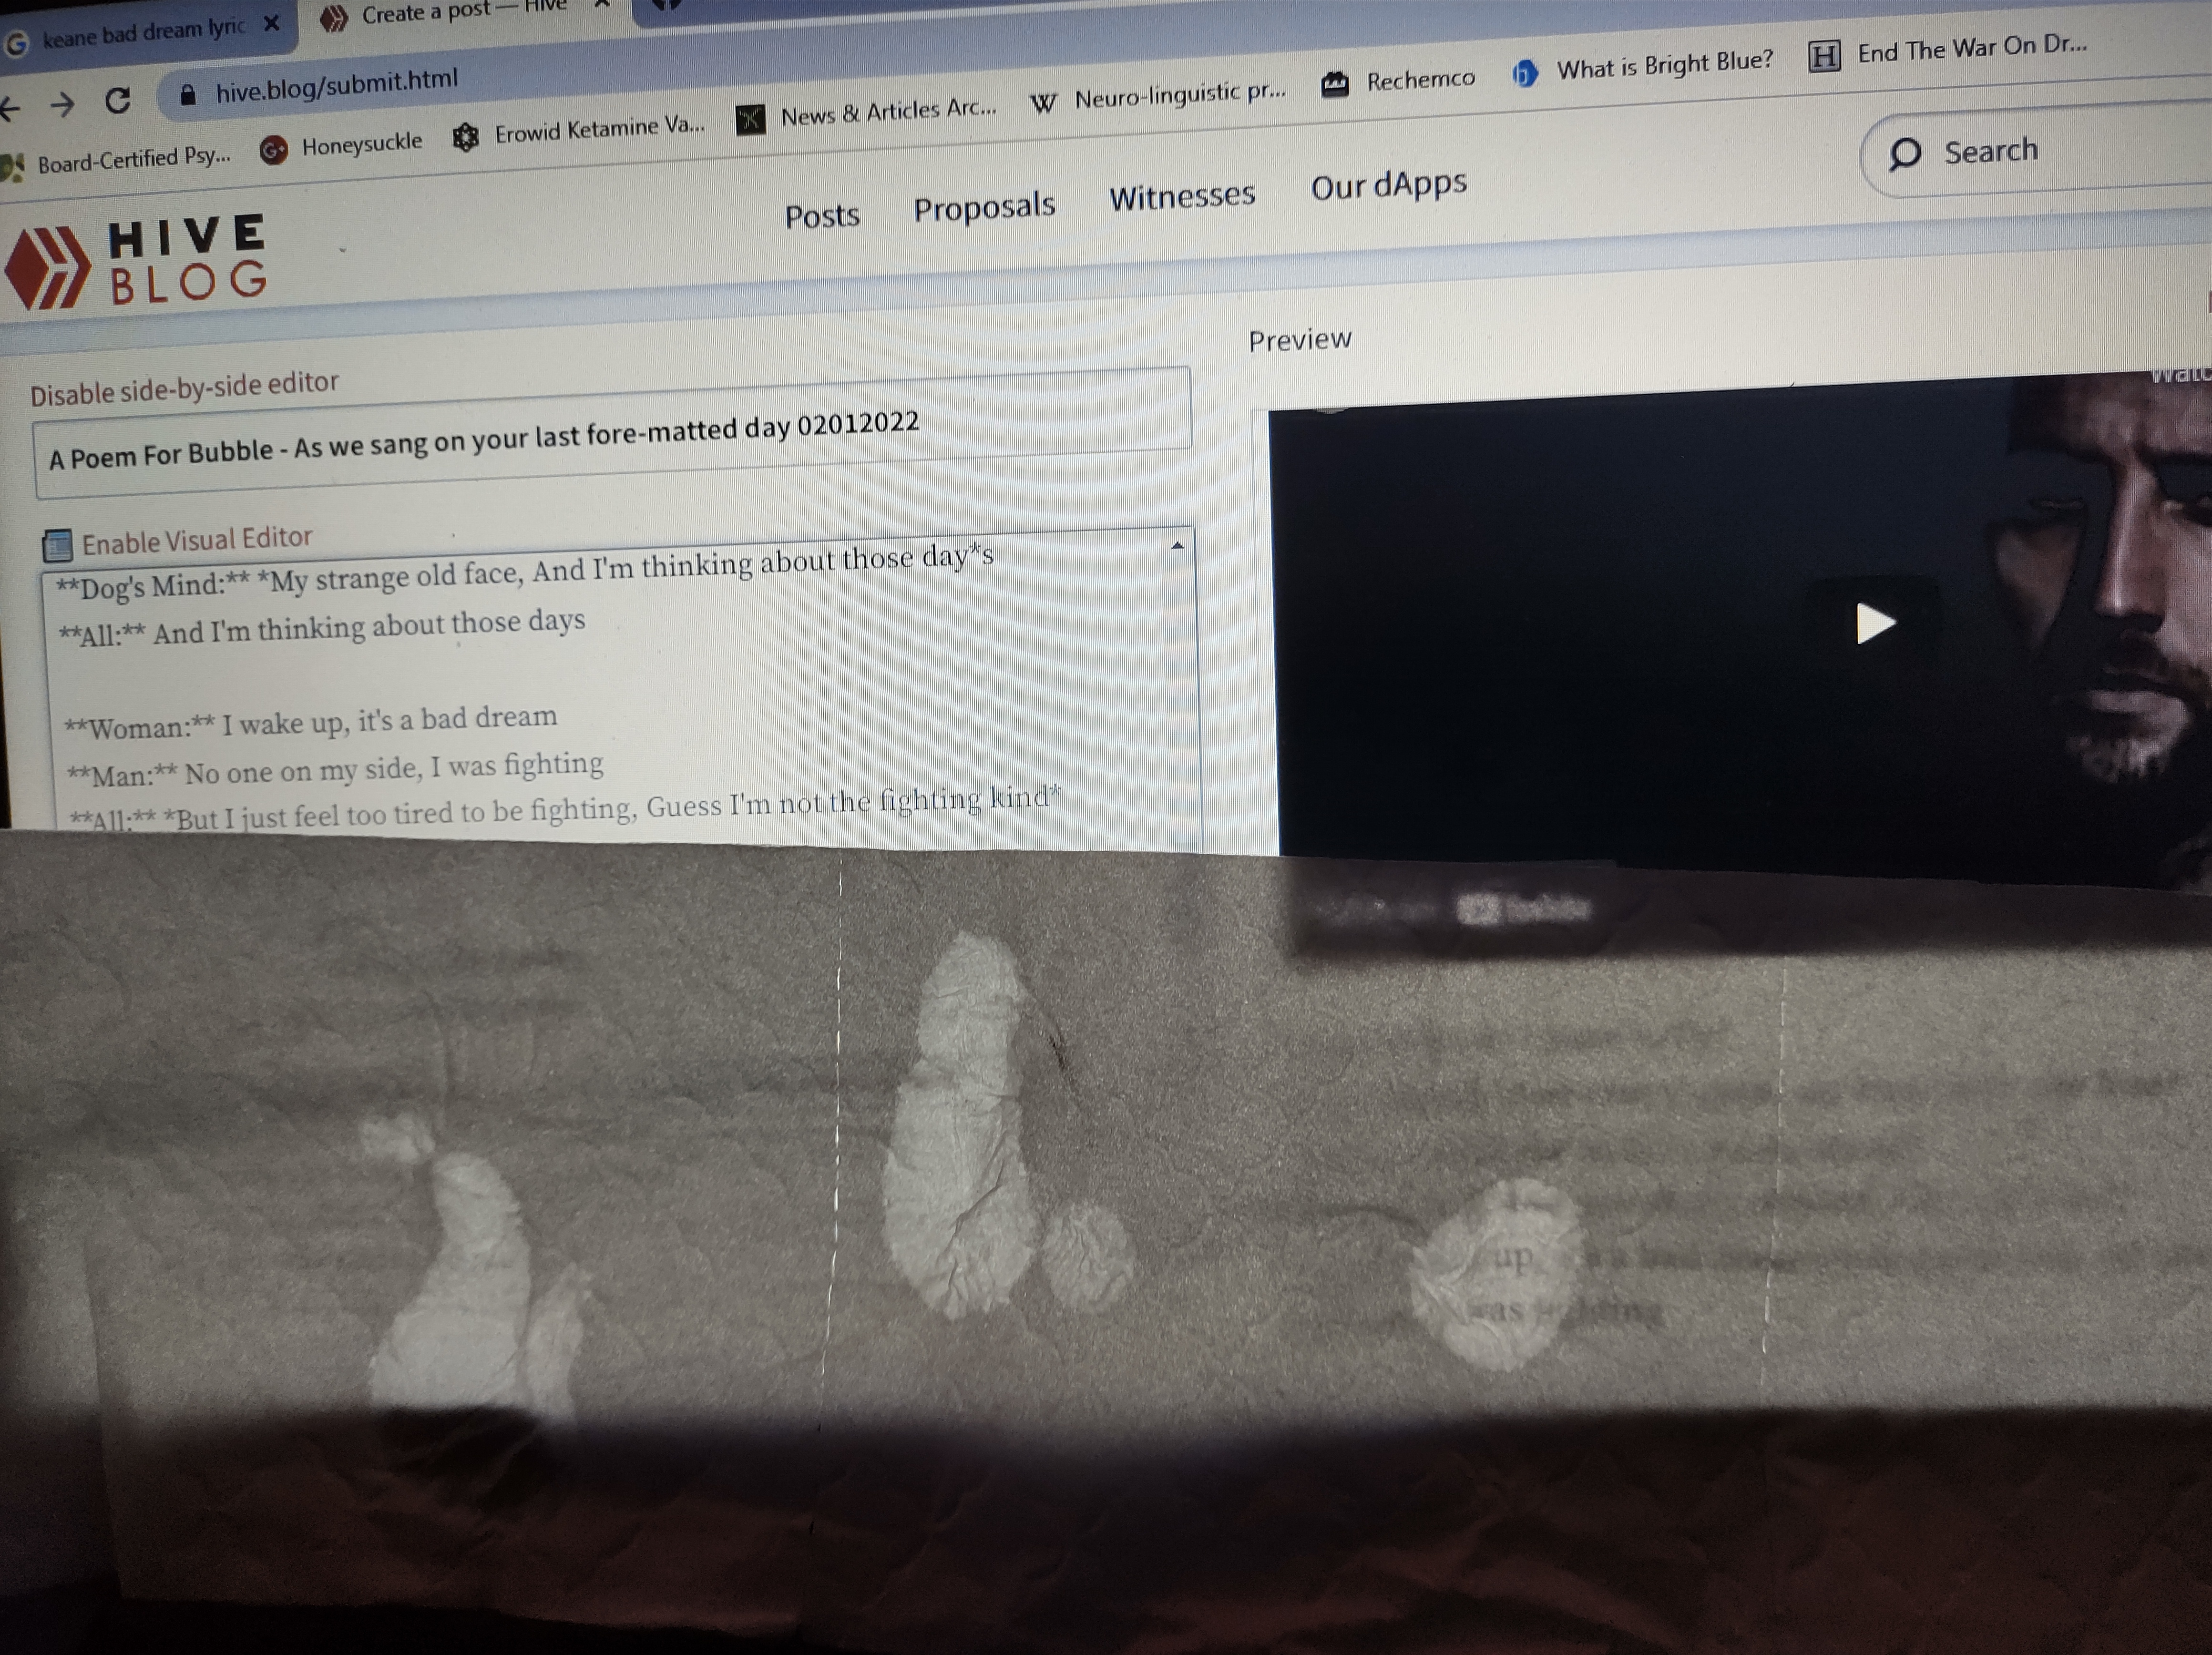Viewport: 2212px width, 1655px height.
Task: Play the embedded preview video
Action: coord(1875,623)
